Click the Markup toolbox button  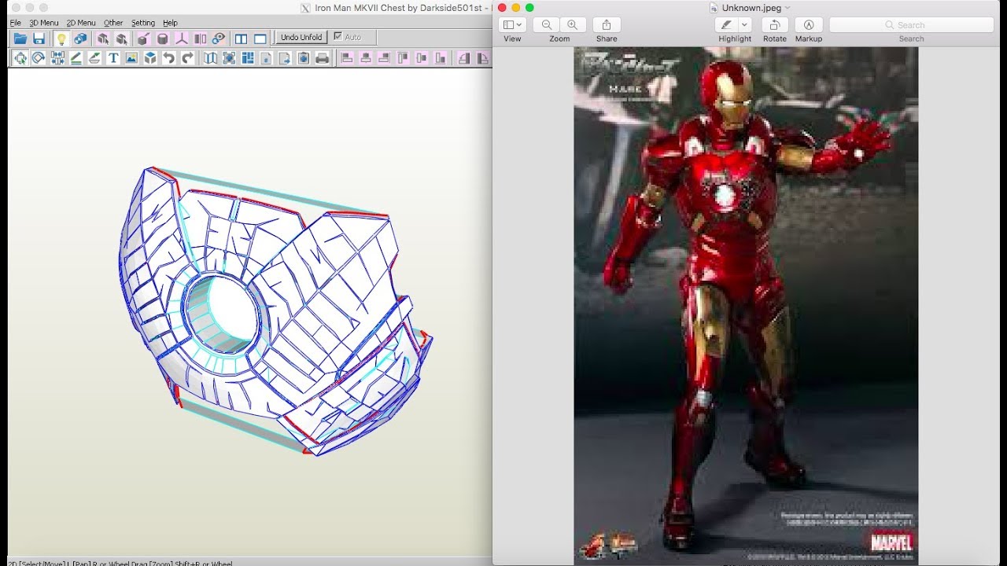pos(809,25)
